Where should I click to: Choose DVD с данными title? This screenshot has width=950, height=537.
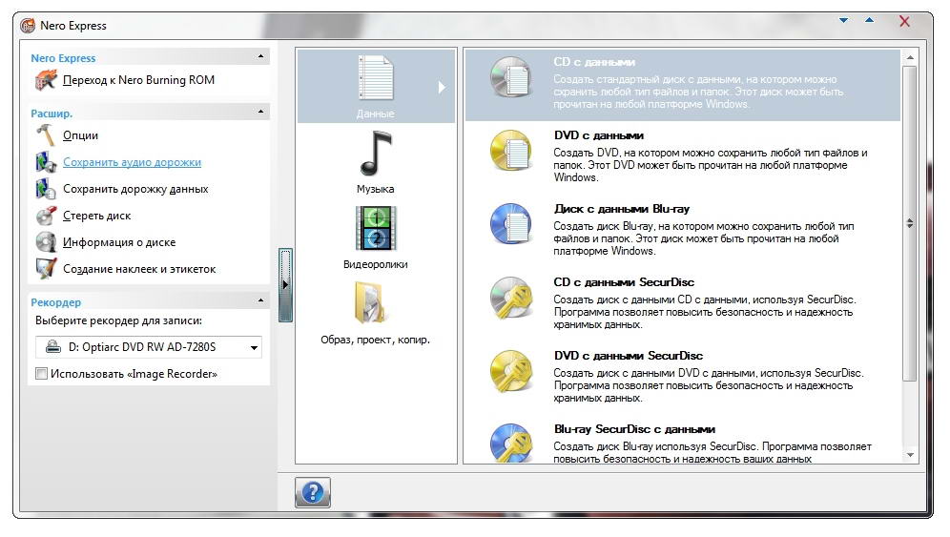point(599,135)
